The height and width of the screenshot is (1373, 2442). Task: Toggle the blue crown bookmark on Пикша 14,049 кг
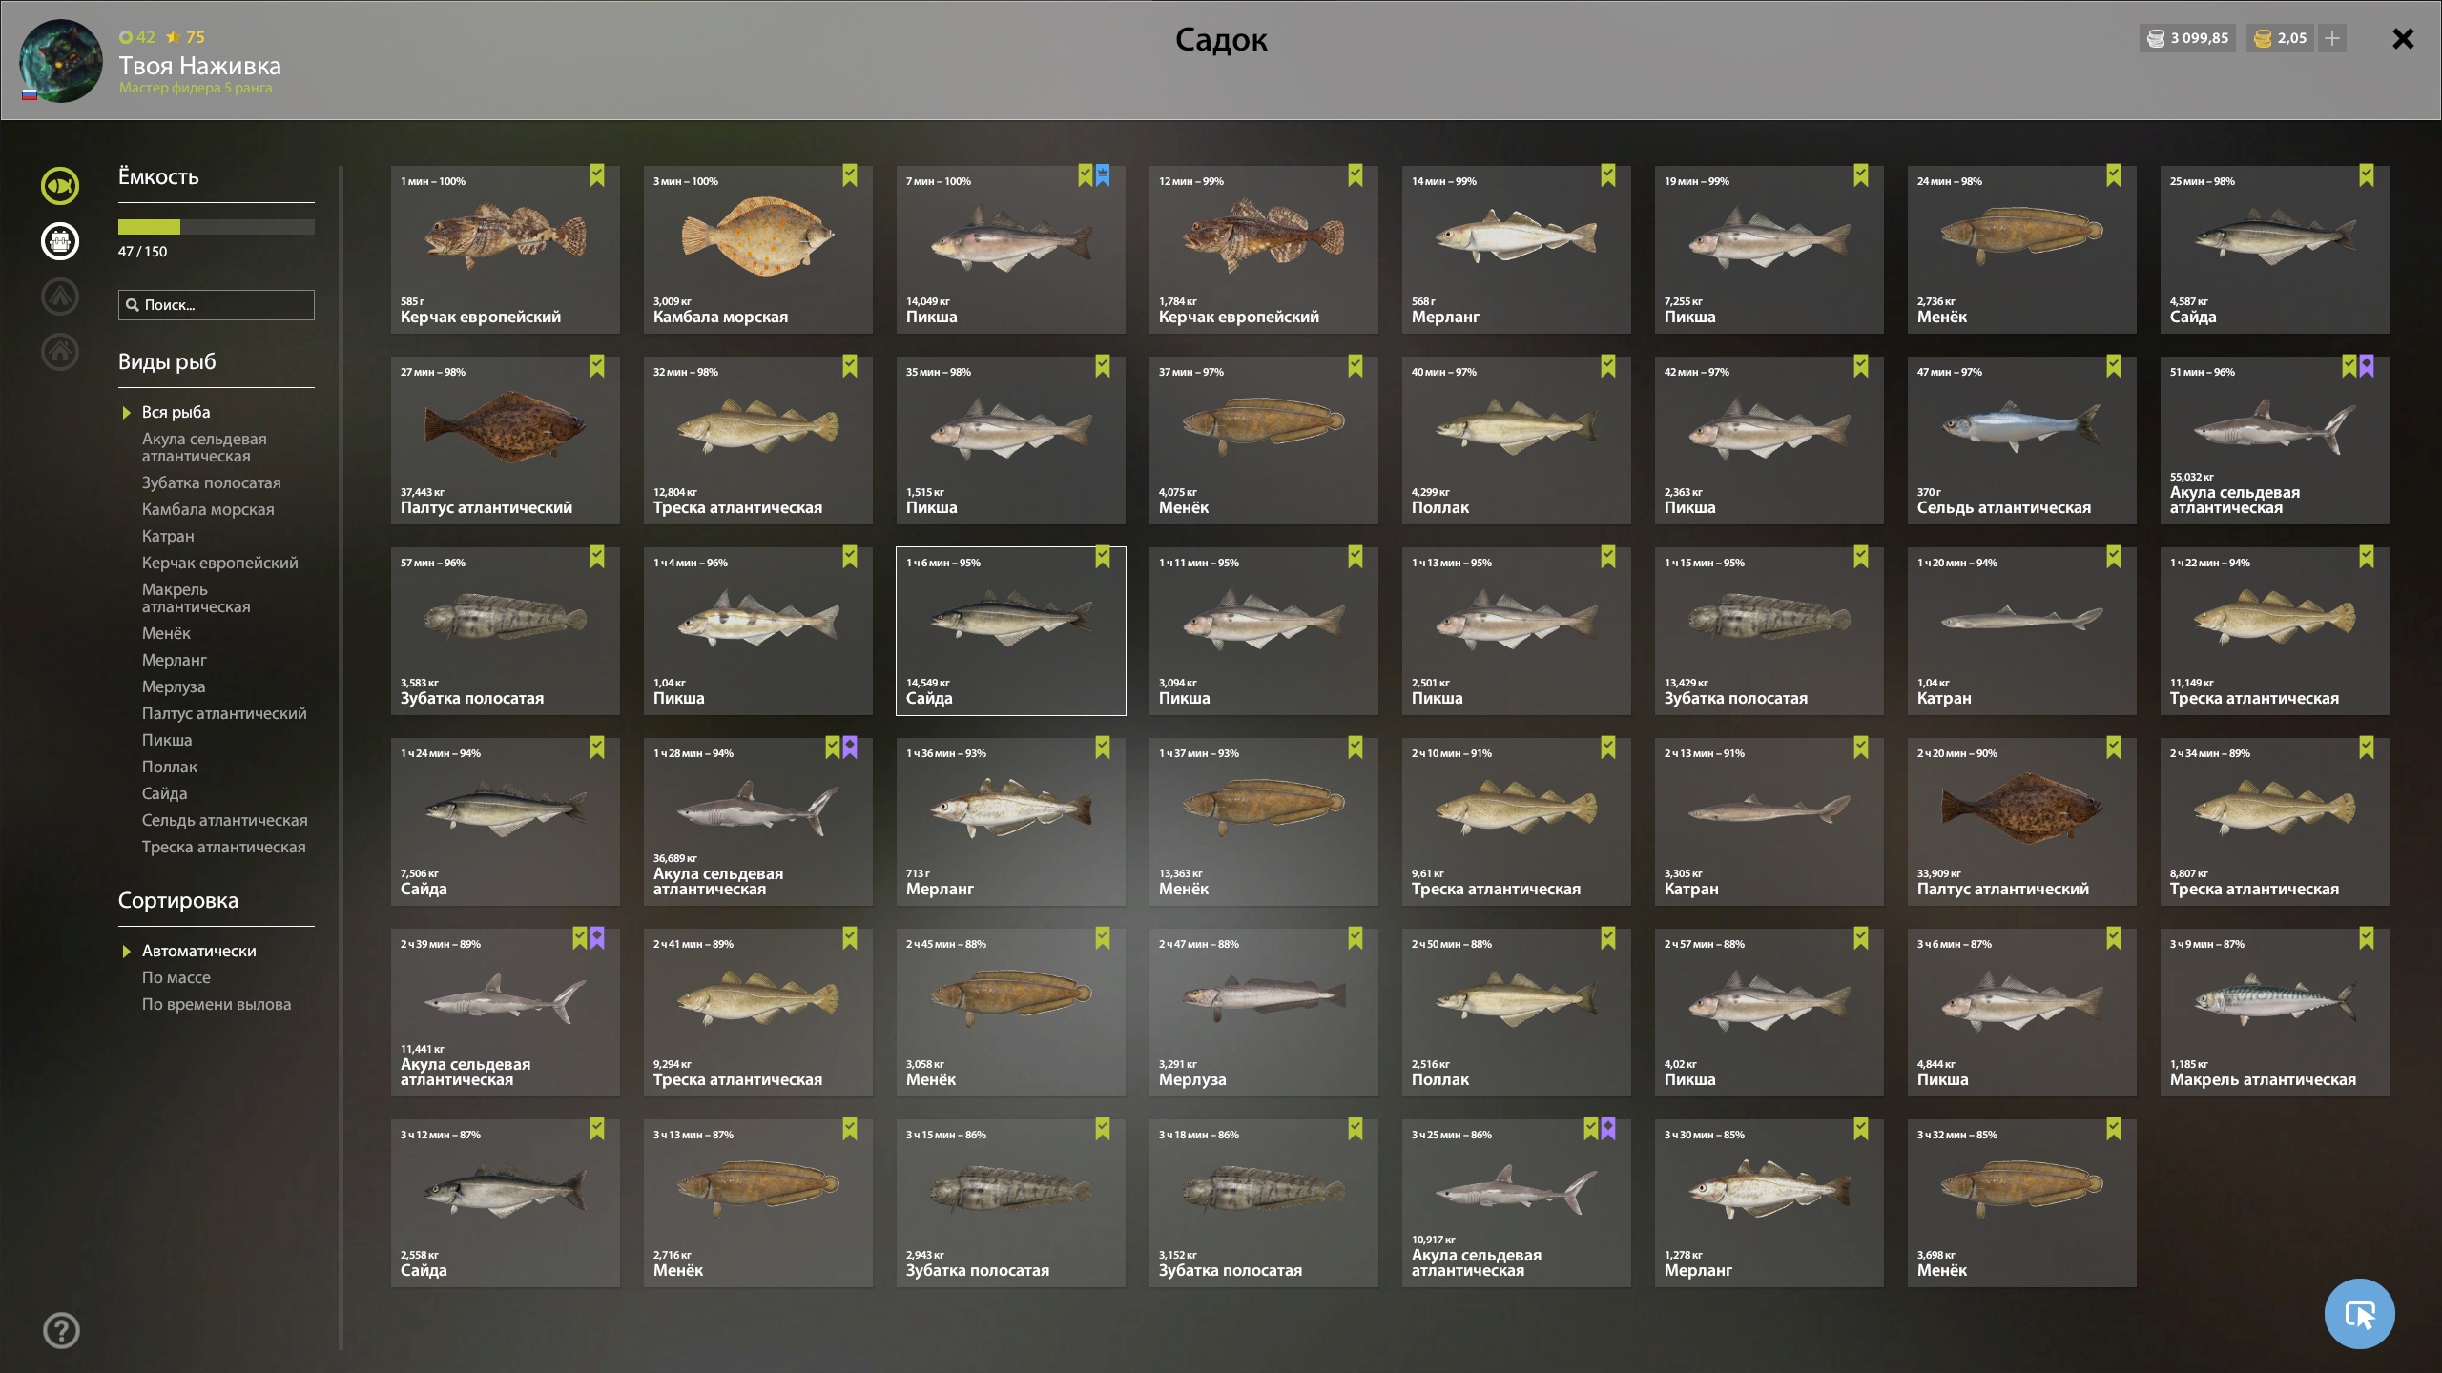(x=1103, y=175)
